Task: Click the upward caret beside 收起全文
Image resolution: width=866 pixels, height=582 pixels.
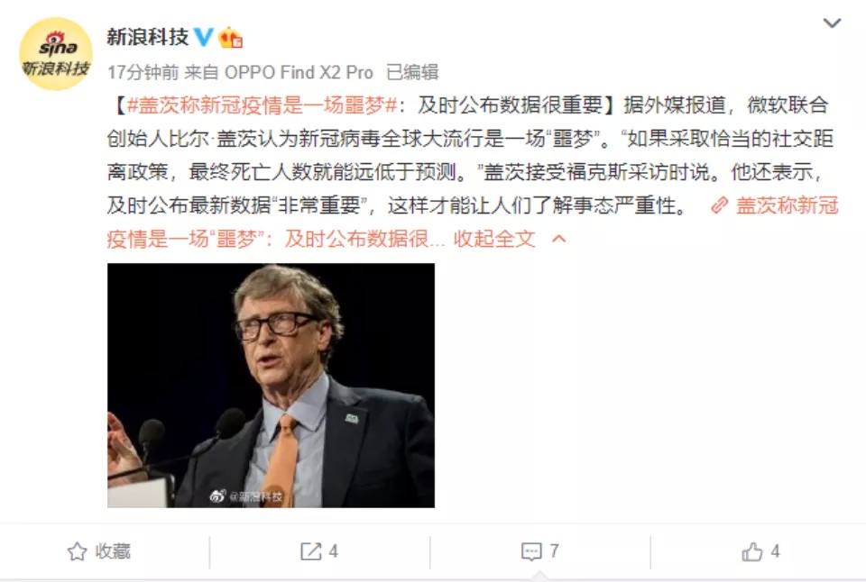Action: (x=559, y=239)
